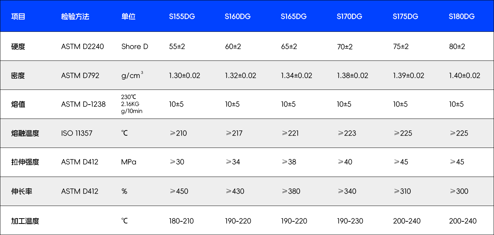Image resolution: width=494 pixels, height=235 pixels.
Task: Select the S155DG column header
Action: 182,16
